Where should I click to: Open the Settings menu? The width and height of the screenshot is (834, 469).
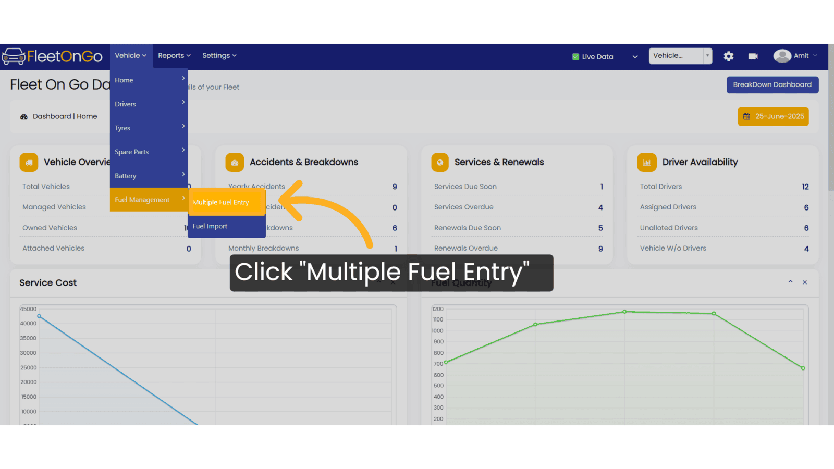[219, 56]
